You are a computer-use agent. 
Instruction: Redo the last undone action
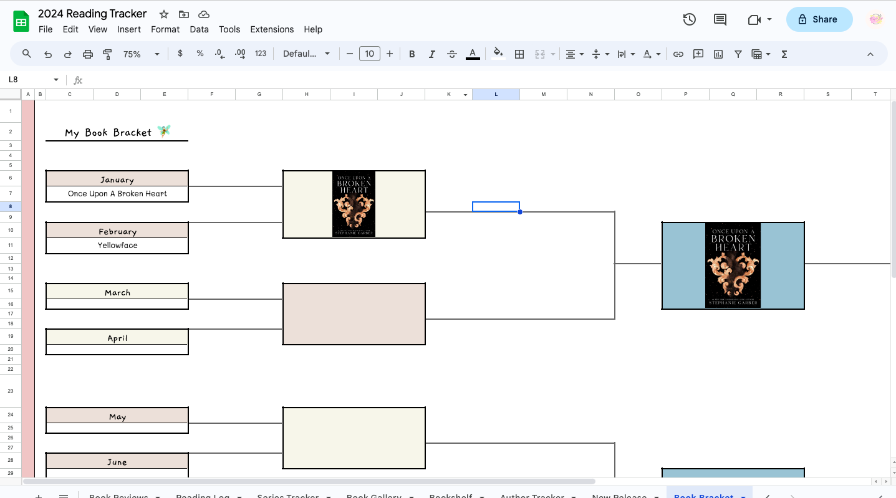(x=68, y=54)
